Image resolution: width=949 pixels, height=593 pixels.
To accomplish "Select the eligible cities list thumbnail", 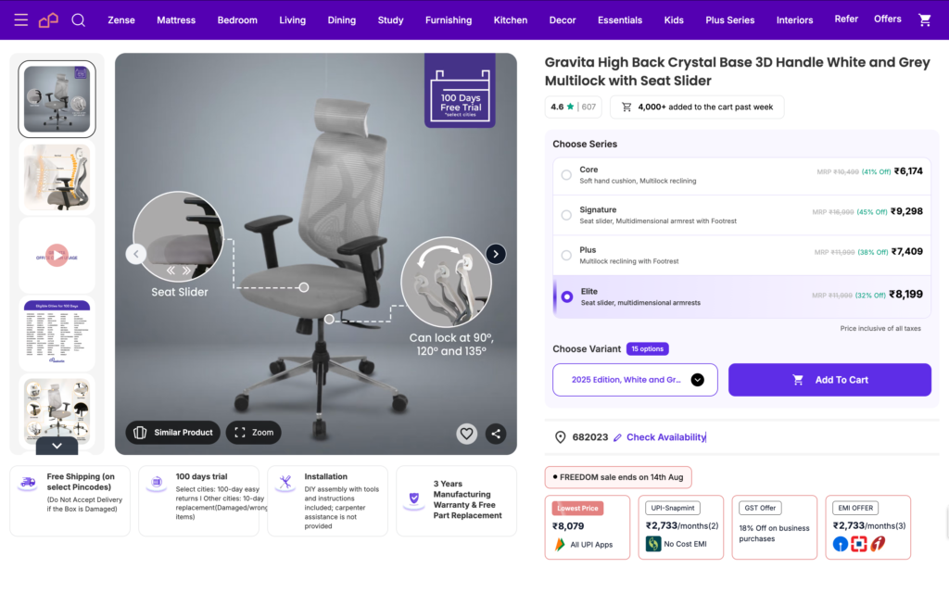I will 57,334.
